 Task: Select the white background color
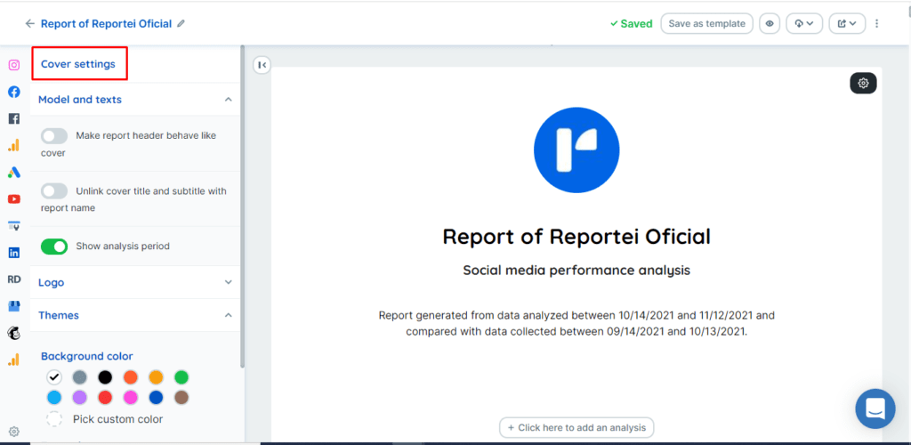[54, 377]
